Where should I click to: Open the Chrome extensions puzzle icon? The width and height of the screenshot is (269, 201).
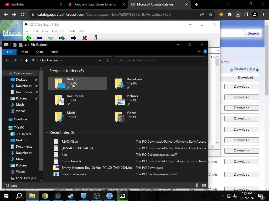pyautogui.click(x=230, y=15)
